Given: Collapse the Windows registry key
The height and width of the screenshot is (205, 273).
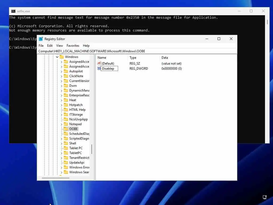Looking at the screenshot, I should [57, 57].
